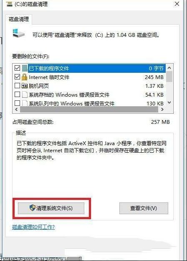This screenshot has height=261, width=187.
Task: Click the file list scroll-down arrow
Action: coord(169,102)
